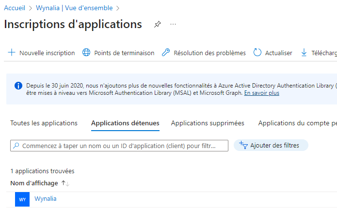
Task: Select the Applications détenues tab
Action: [x=125, y=123]
